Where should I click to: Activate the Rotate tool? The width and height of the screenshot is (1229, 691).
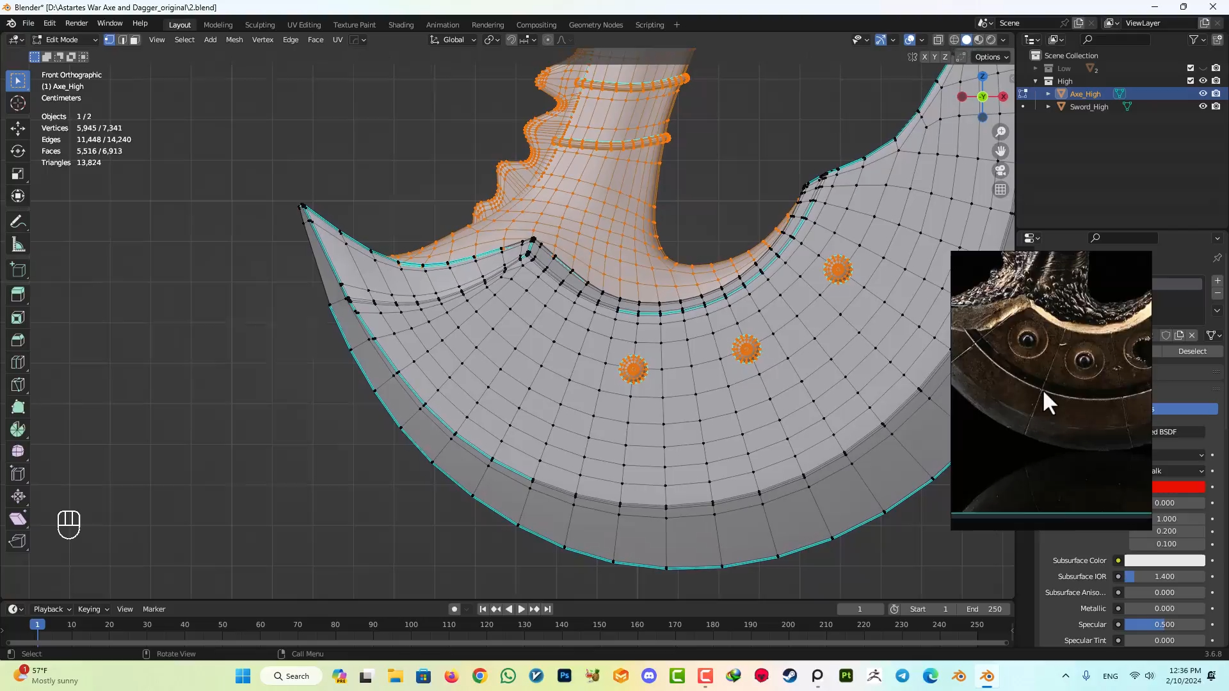point(17,152)
